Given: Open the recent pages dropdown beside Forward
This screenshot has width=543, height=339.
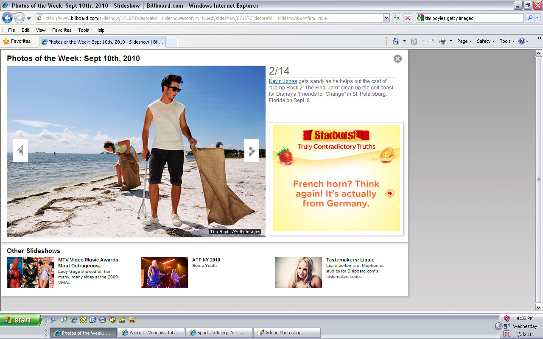Looking at the screenshot, I should pos(28,18).
